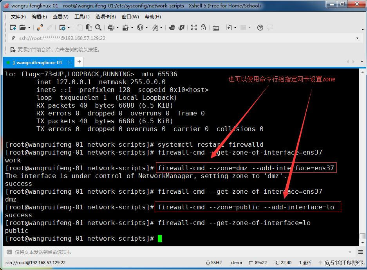This screenshot has height=270, width=367.
Task: Expand the address bar history dropdown
Action: (357, 38)
